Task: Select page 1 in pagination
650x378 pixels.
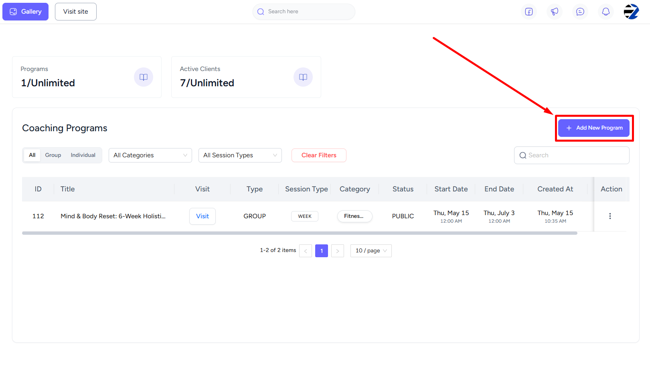Action: click(x=322, y=251)
